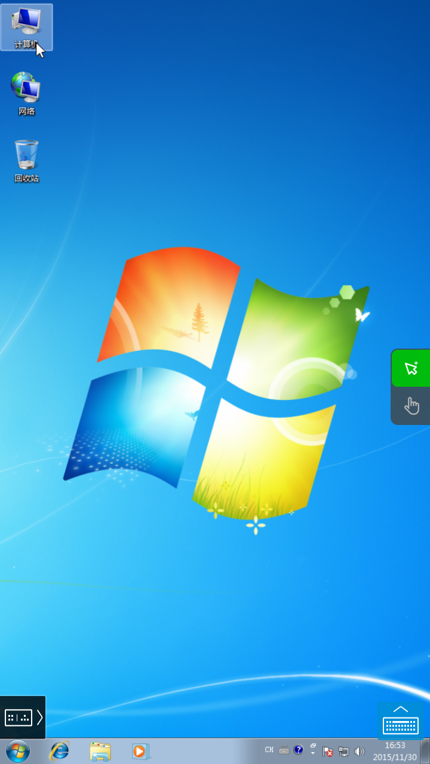Select the 回收站 (Recycle Bin) icon
This screenshot has width=430, height=764.
coord(26,160)
